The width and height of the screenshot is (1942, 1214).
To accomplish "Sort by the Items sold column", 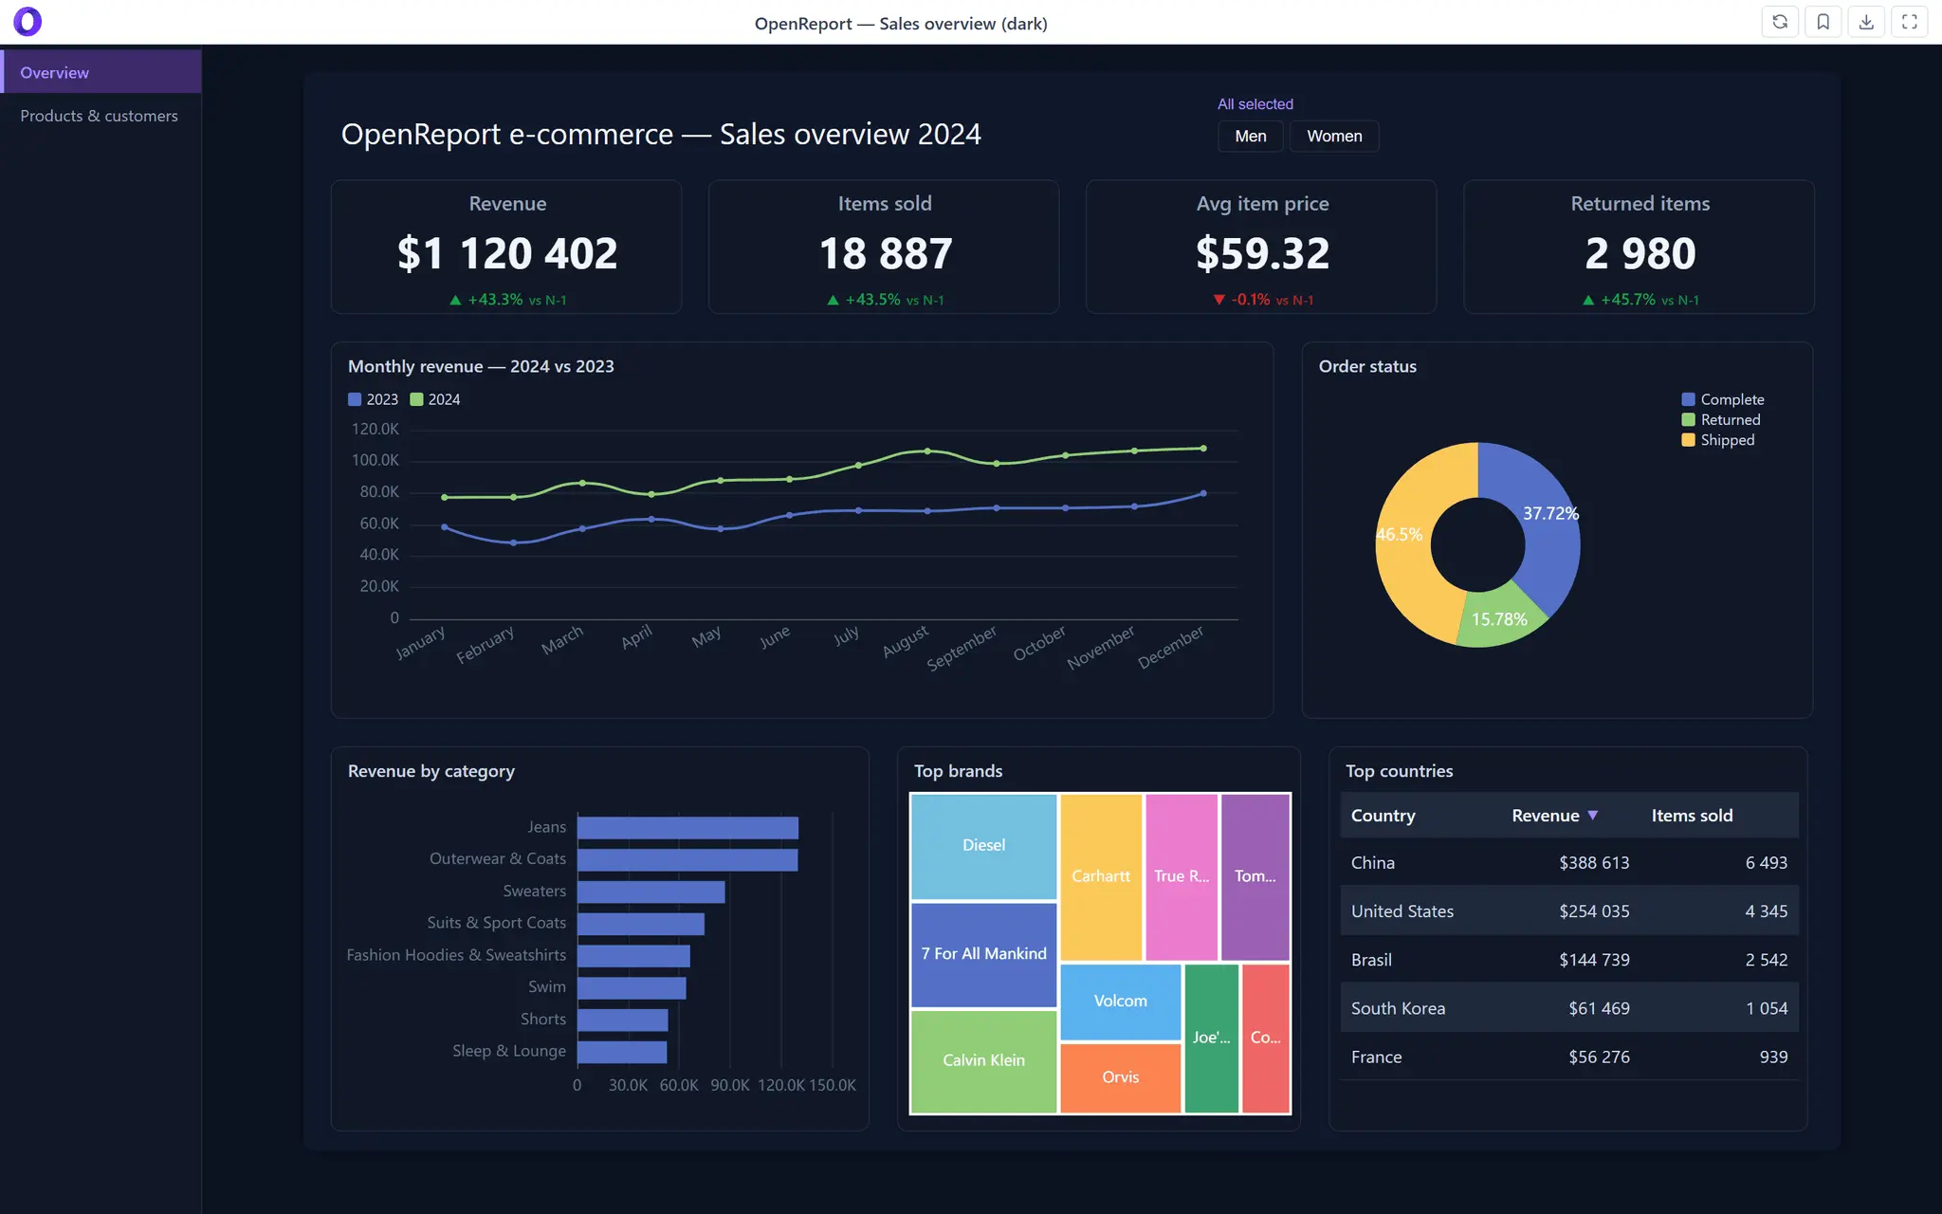I will (1692, 815).
